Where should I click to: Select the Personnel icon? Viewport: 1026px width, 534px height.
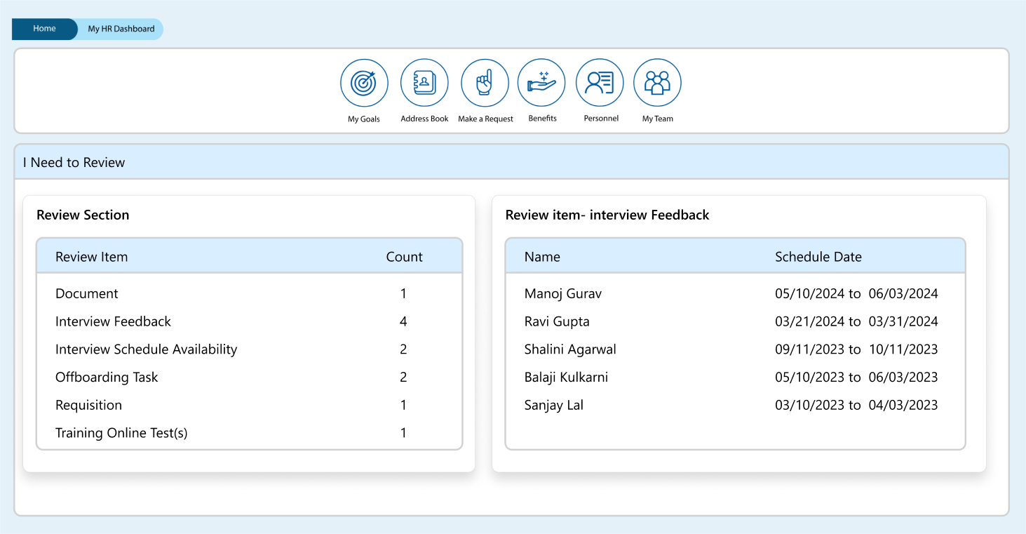pyautogui.click(x=600, y=83)
